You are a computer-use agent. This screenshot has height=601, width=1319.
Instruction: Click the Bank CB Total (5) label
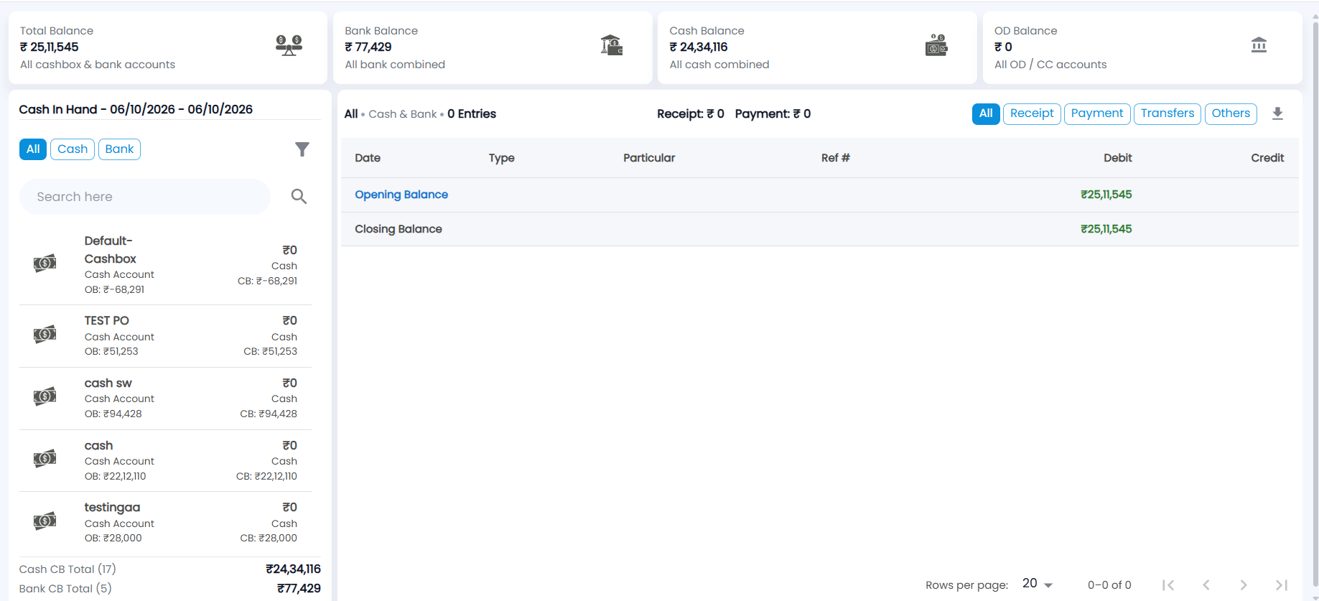click(65, 589)
